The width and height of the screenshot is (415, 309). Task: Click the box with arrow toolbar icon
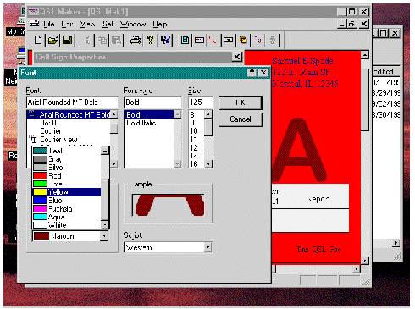pos(229,40)
